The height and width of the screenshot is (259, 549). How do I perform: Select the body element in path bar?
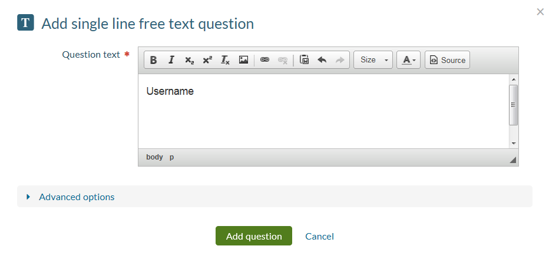tap(154, 157)
